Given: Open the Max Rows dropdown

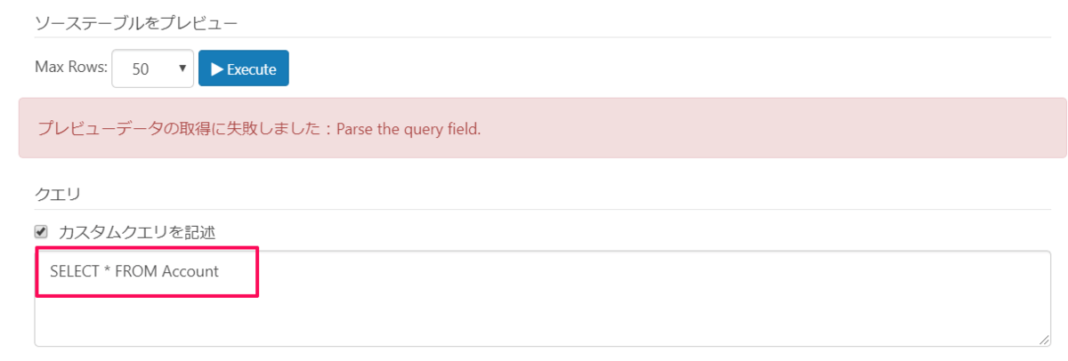Looking at the screenshot, I should click(152, 69).
